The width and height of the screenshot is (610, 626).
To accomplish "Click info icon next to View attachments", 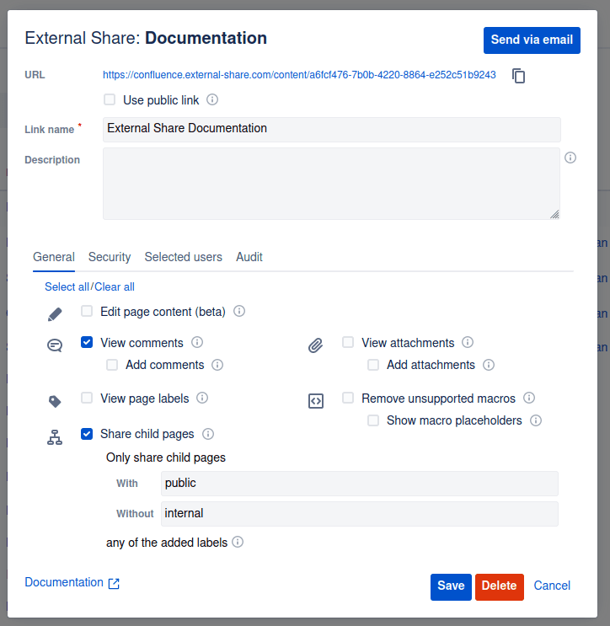I will coord(468,342).
